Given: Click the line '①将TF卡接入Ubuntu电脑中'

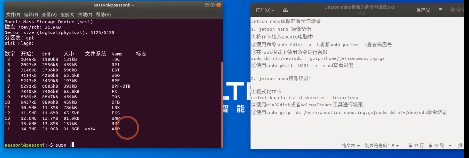Looking at the screenshot, I should pyautogui.click(x=282, y=37).
